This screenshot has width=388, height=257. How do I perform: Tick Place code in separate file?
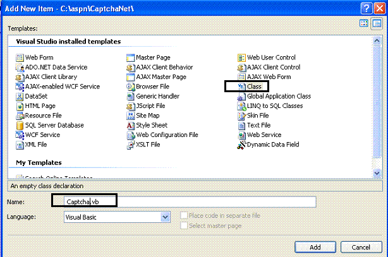(184, 215)
